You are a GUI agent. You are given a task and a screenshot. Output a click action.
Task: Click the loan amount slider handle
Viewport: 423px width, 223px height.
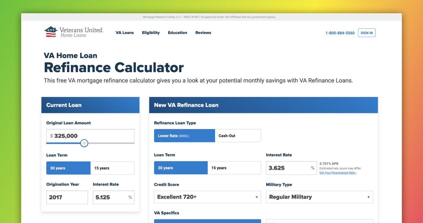(84, 143)
